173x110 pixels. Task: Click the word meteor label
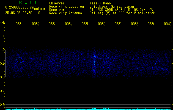[x=40, y=9]
